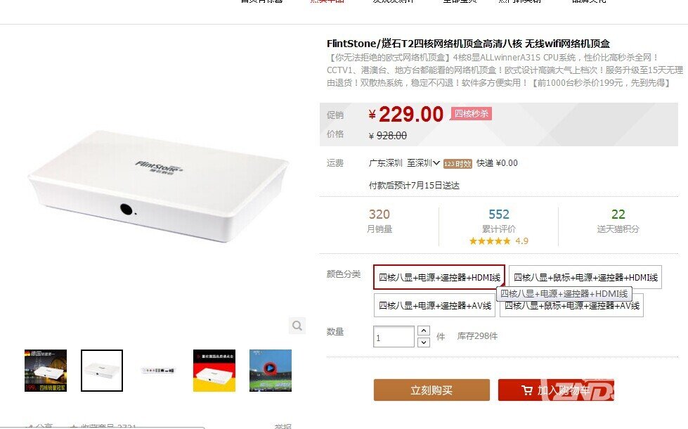Increase quantity with the up arrow

[x=424, y=331]
